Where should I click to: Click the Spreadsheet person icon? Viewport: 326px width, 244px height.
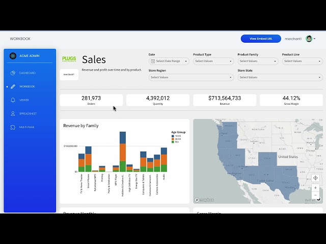13,114
